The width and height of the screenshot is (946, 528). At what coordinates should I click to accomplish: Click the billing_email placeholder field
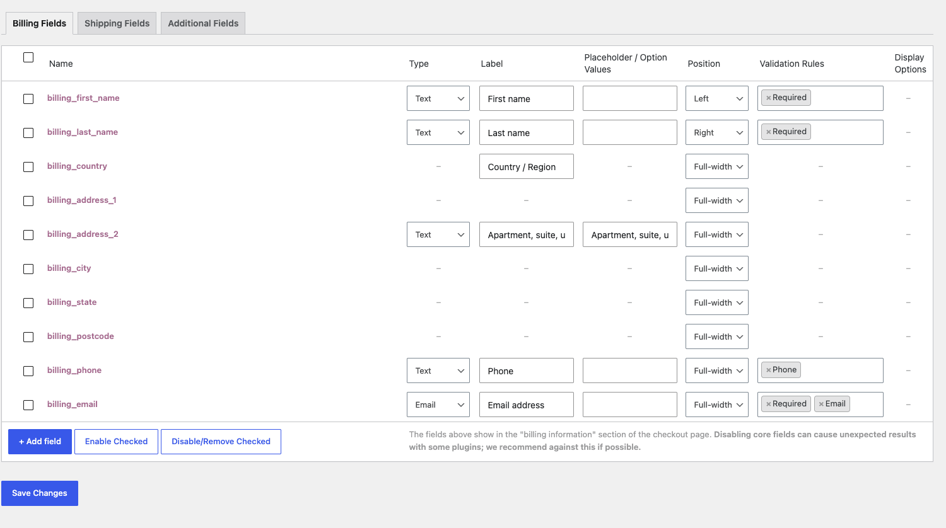[x=630, y=405]
